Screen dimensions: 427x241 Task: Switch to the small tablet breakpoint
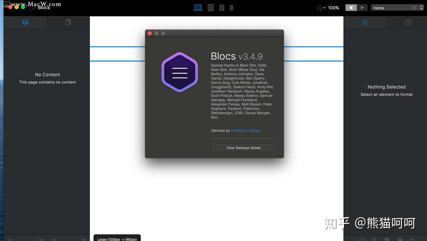(x=222, y=8)
